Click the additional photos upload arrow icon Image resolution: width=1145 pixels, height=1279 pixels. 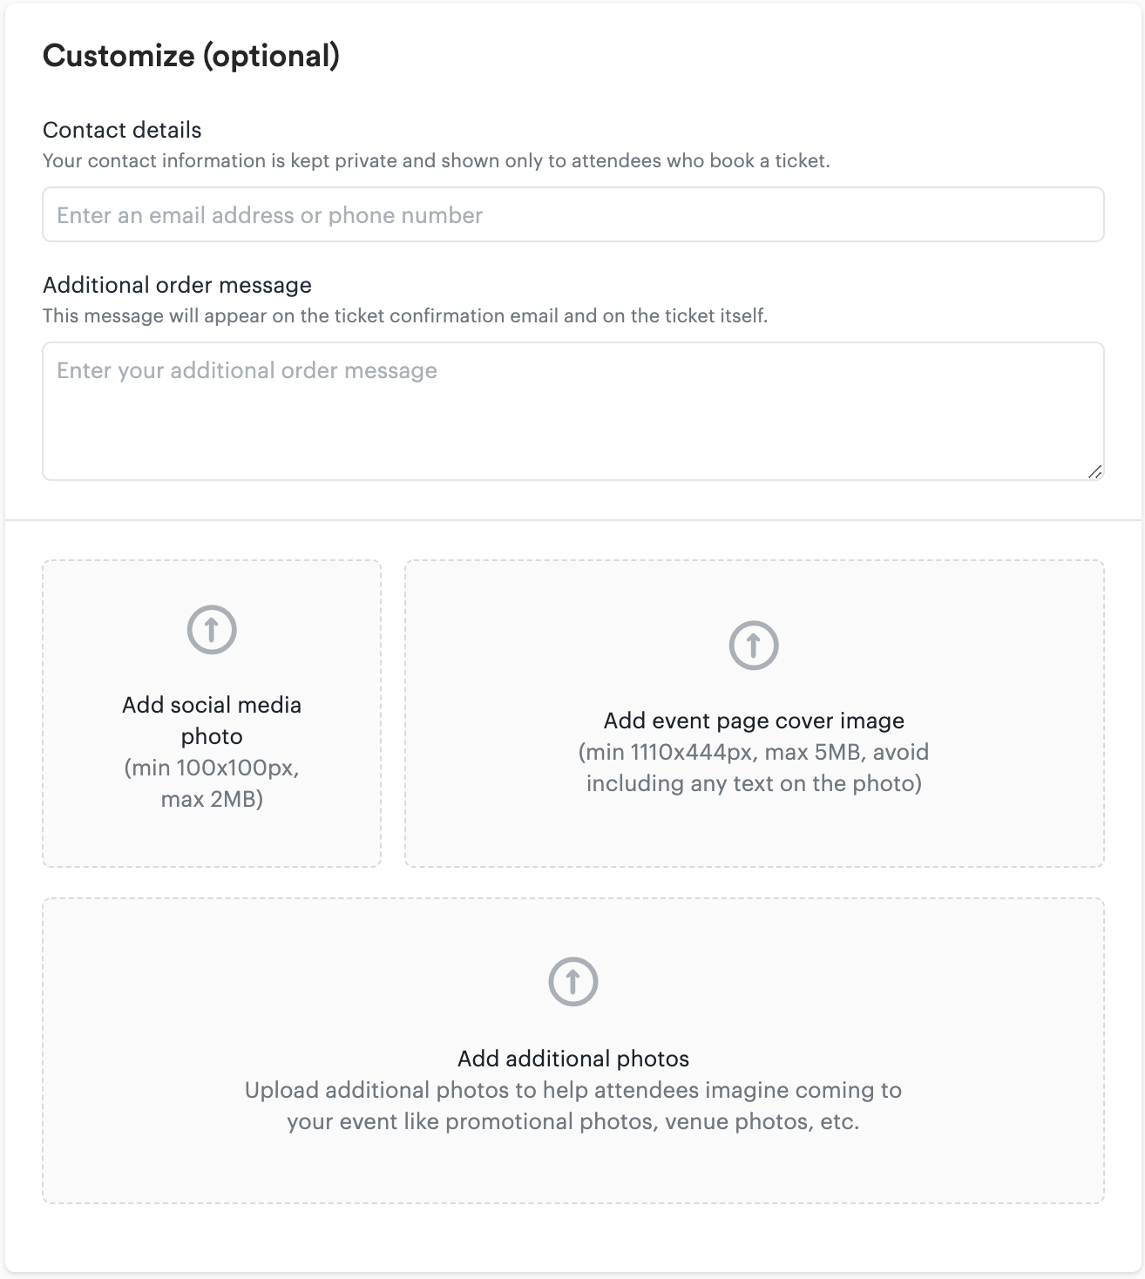pos(573,982)
